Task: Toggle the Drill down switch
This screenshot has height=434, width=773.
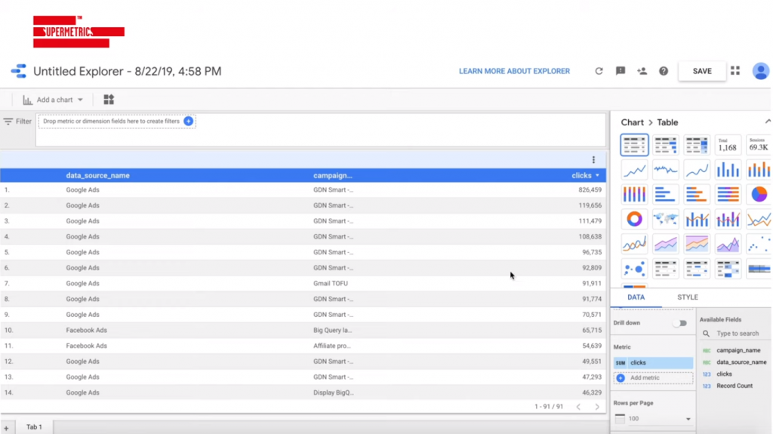Action: point(680,323)
